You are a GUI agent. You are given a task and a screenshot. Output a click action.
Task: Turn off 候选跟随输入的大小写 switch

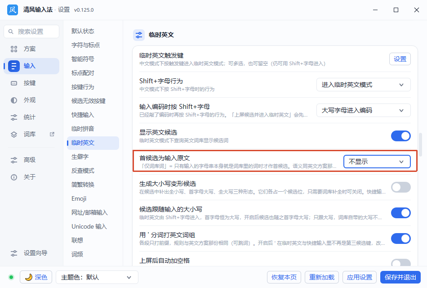[401, 213]
